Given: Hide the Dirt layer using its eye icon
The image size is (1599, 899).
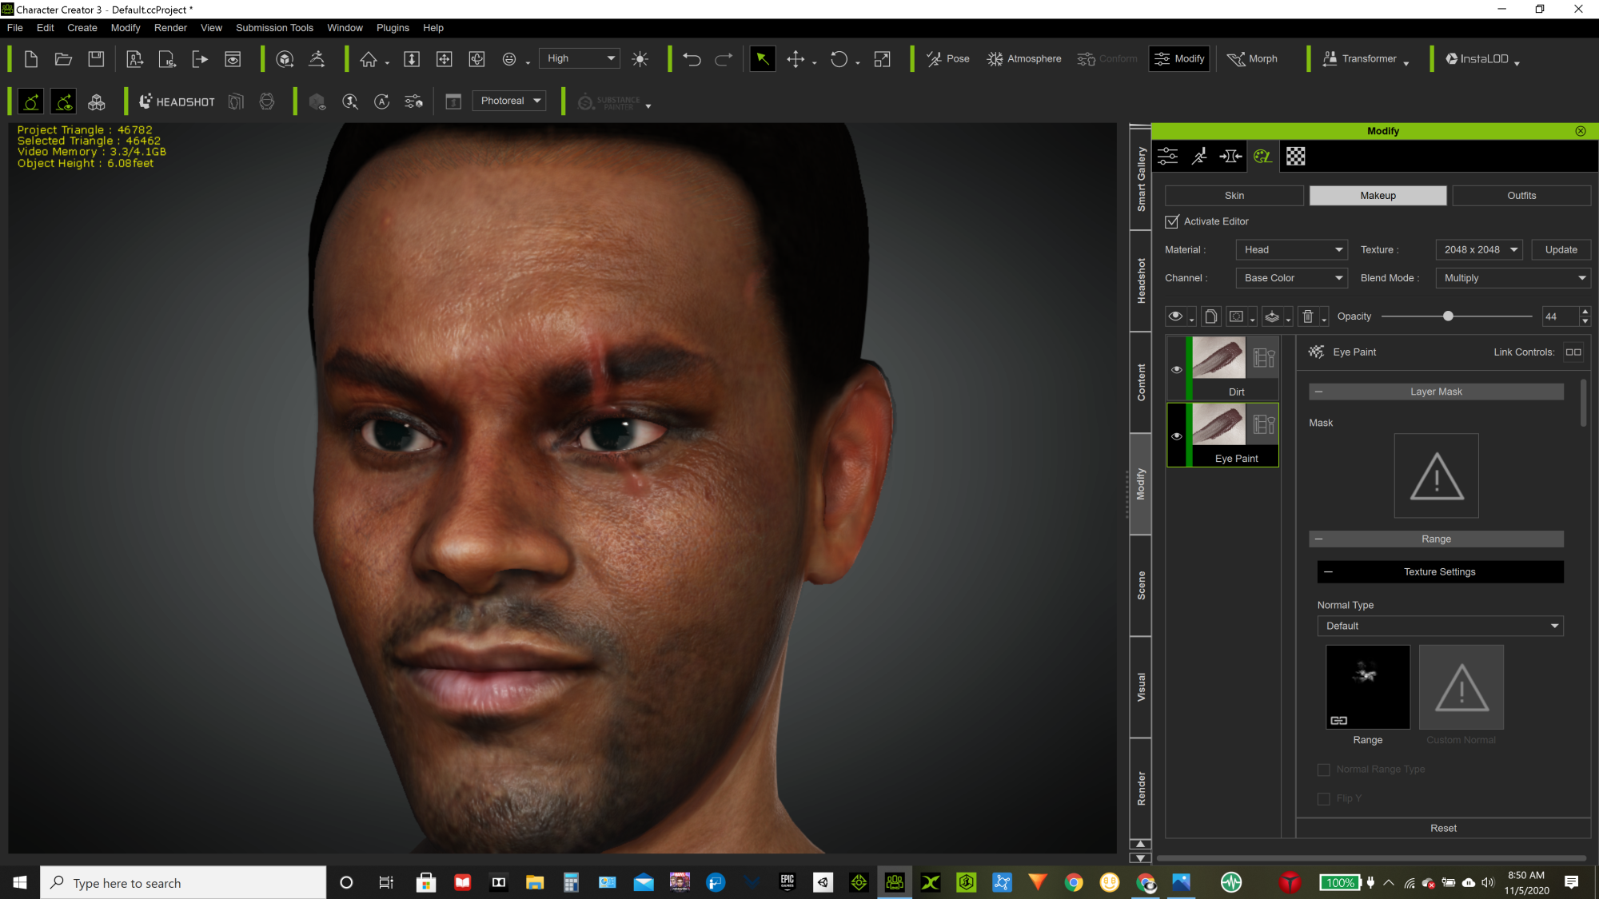Looking at the screenshot, I should (1177, 369).
